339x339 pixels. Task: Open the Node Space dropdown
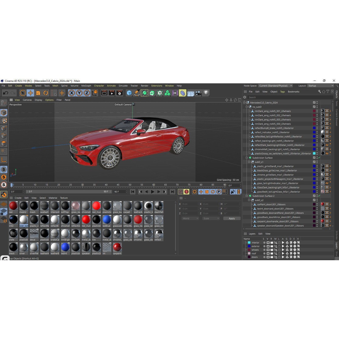click(275, 86)
